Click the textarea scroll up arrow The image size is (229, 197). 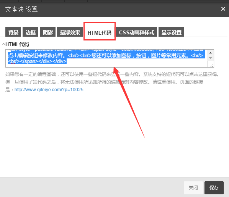click(x=211, y=53)
